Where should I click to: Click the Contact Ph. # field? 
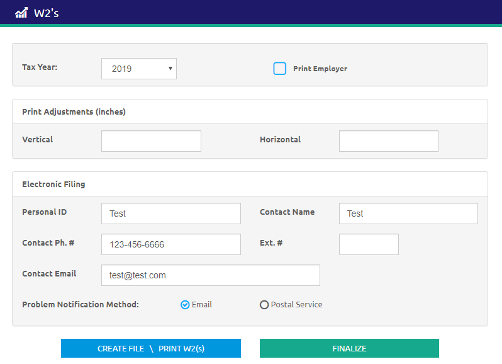(x=170, y=244)
